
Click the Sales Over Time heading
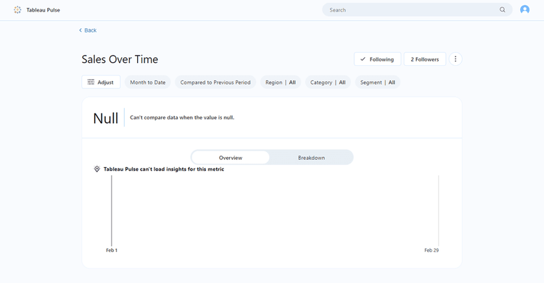120,59
